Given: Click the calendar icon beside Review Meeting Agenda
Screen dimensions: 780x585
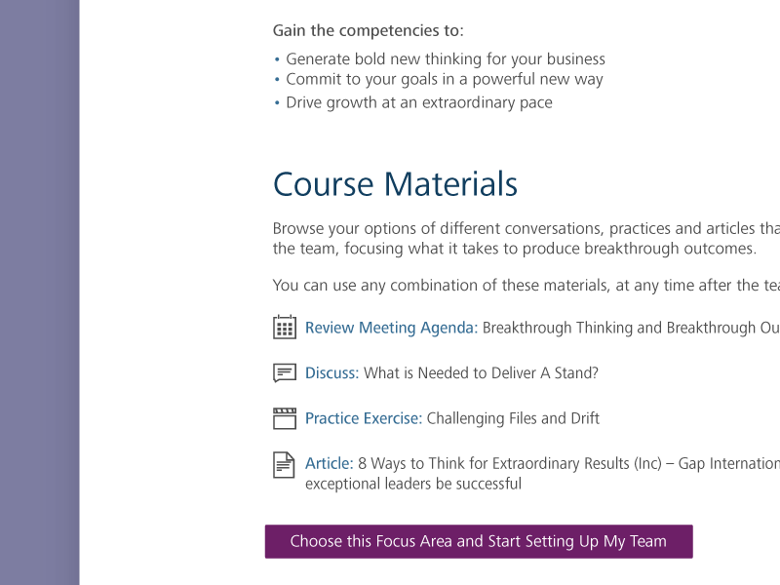Looking at the screenshot, I should pos(284,328).
